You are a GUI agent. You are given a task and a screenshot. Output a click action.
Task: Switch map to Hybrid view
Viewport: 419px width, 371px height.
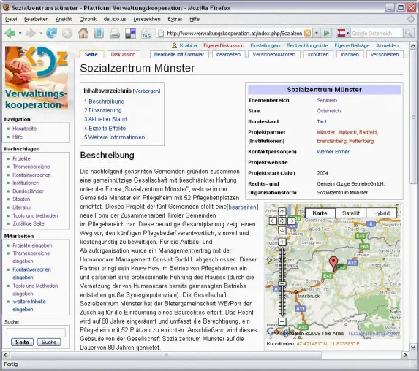coord(381,213)
